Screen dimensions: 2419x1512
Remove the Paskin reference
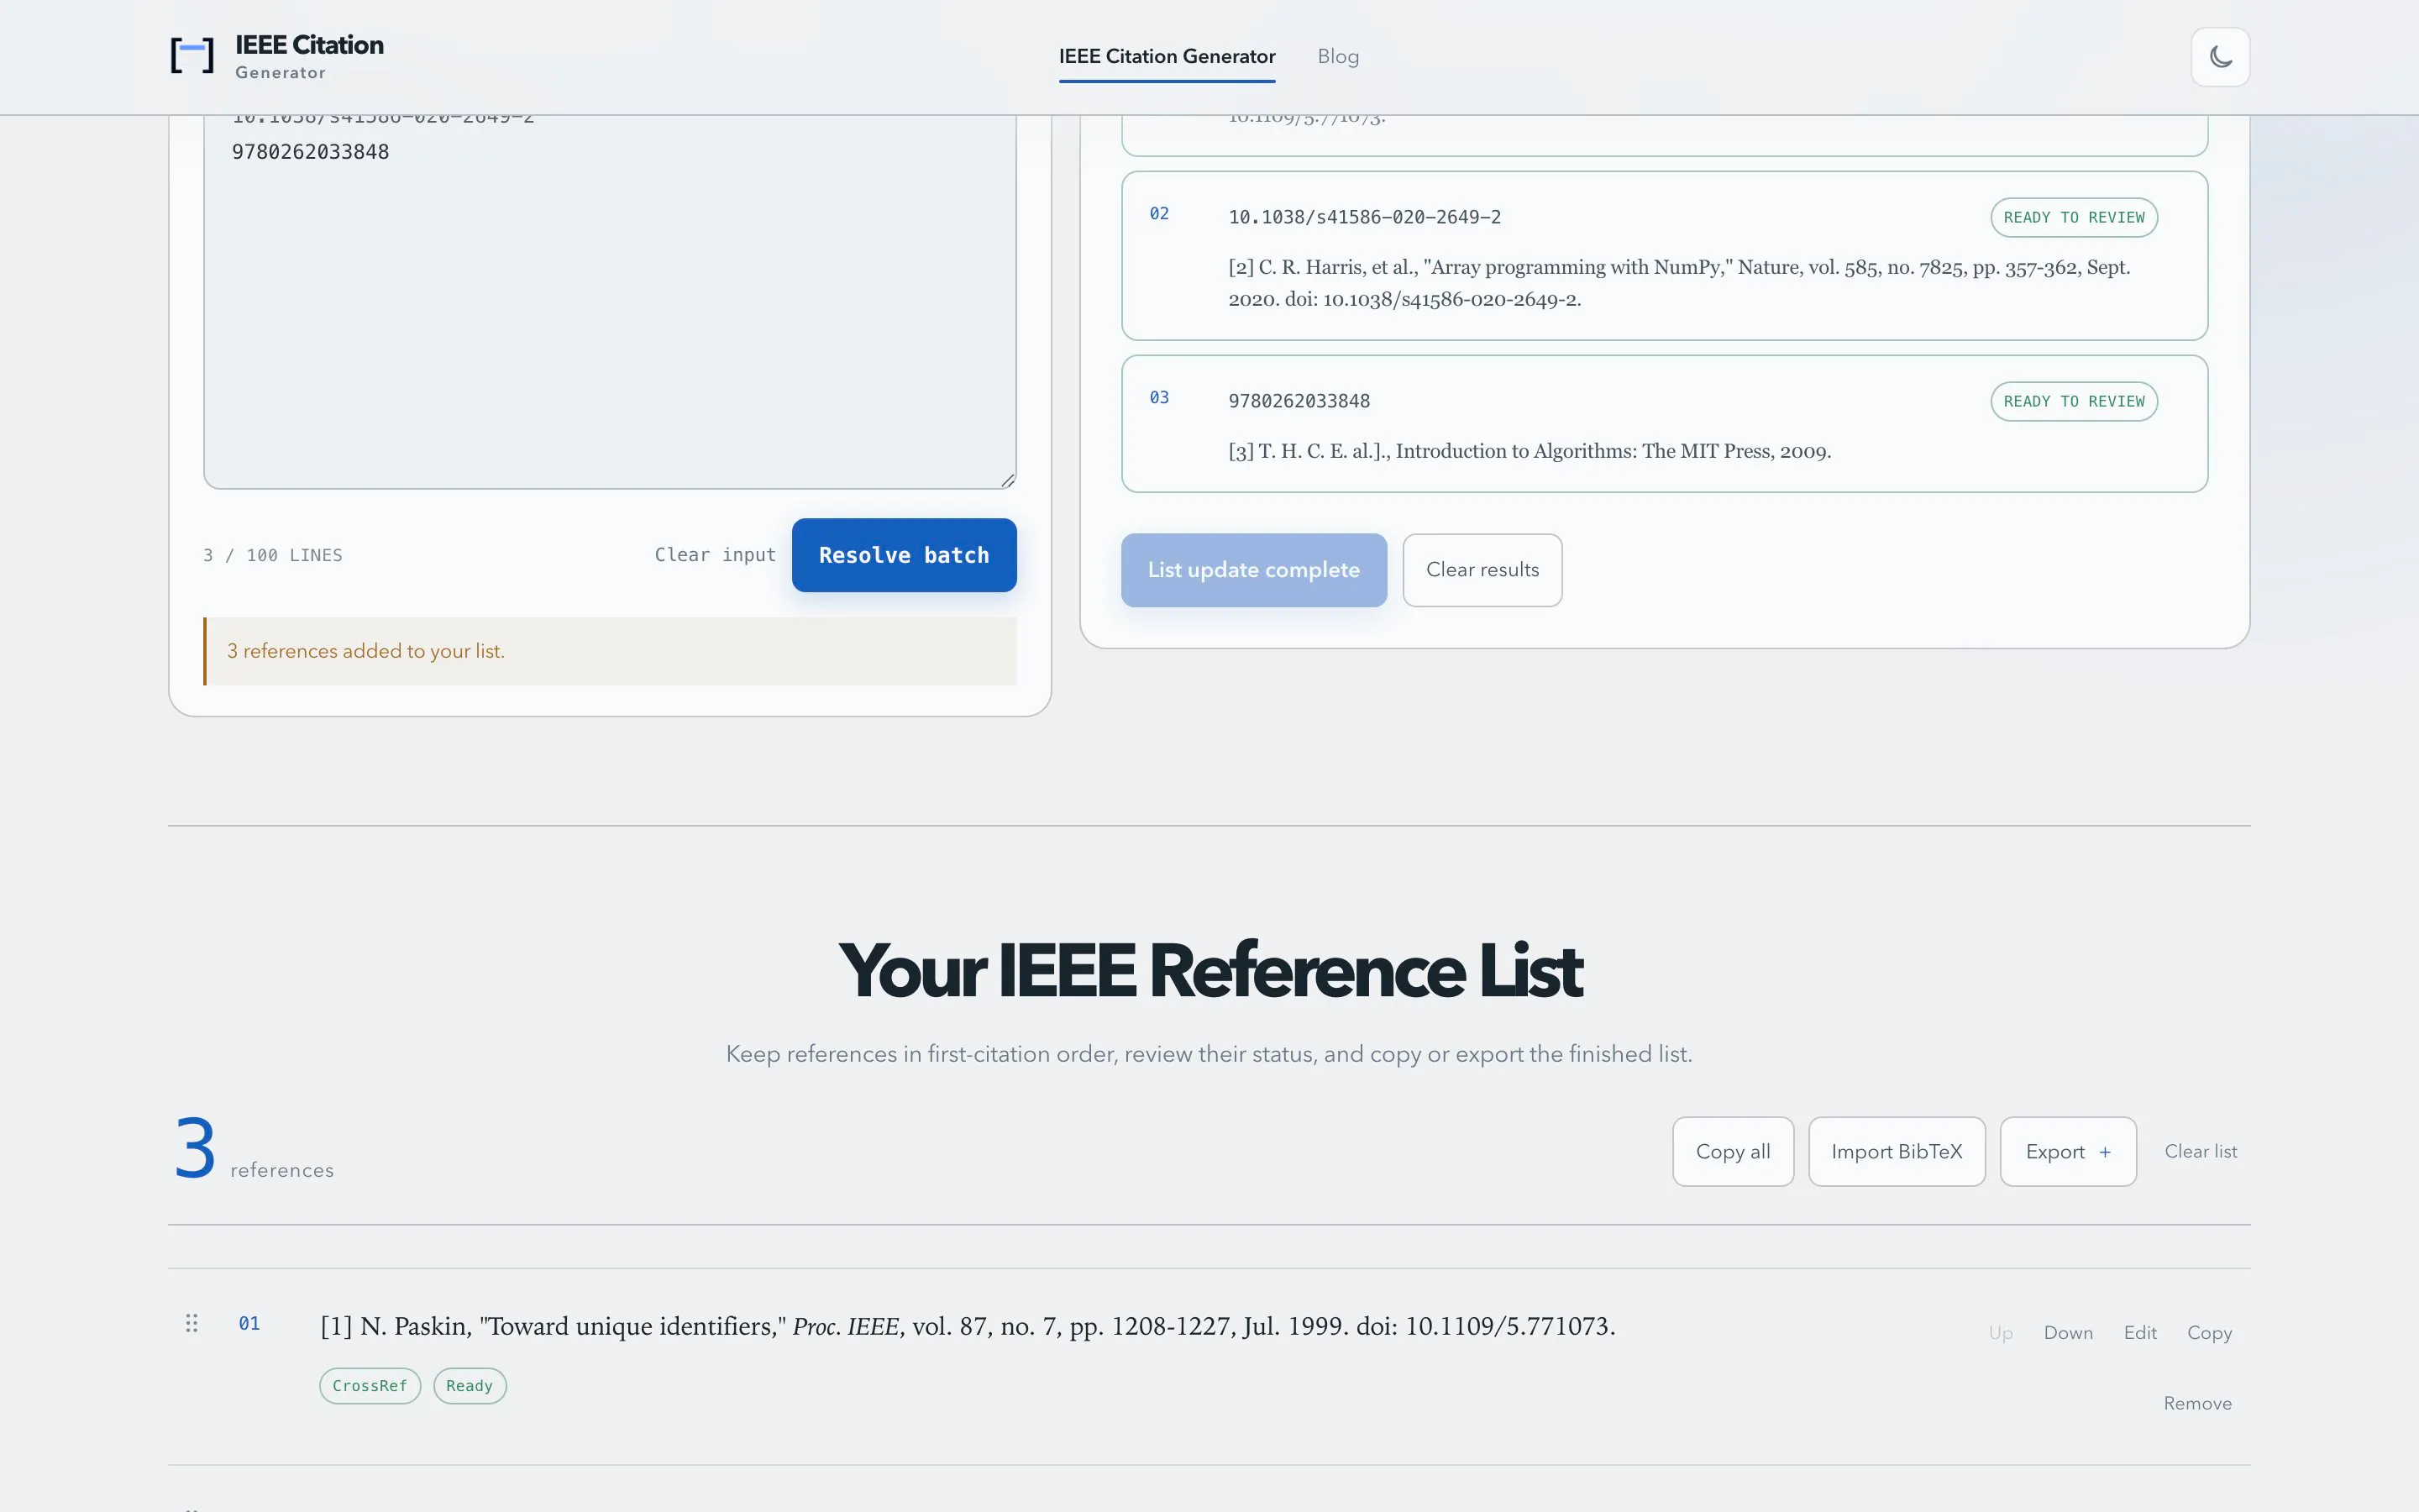(2197, 1404)
